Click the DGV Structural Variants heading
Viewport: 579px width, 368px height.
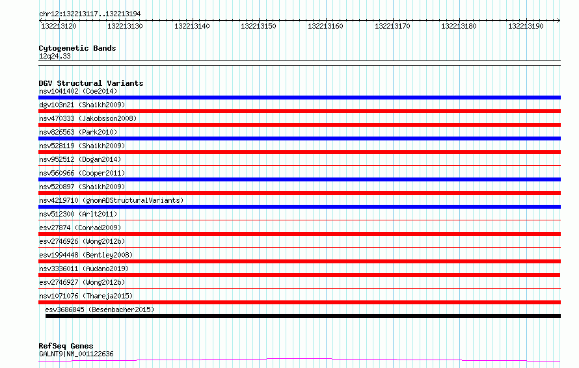click(x=91, y=83)
